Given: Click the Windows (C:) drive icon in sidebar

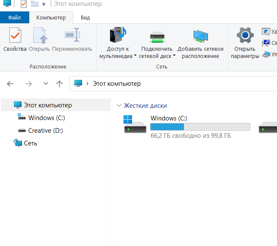Looking at the screenshot, I should [22, 117].
